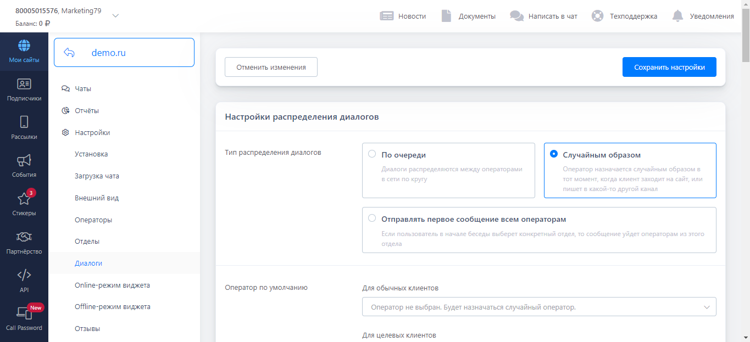Click the Отменить изменения button

tap(271, 67)
